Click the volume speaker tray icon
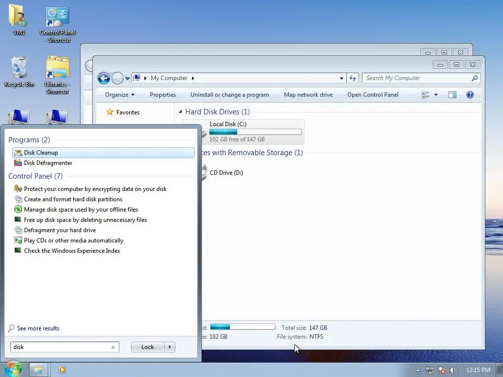Image resolution: width=503 pixels, height=377 pixels. 453,370
